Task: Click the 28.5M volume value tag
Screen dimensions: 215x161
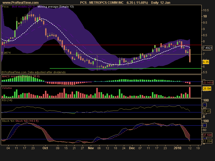Action: 207,89
